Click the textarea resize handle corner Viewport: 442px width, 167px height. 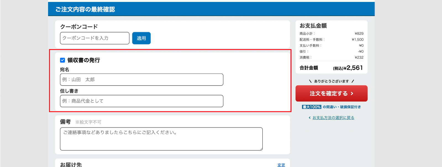(x=261, y=149)
